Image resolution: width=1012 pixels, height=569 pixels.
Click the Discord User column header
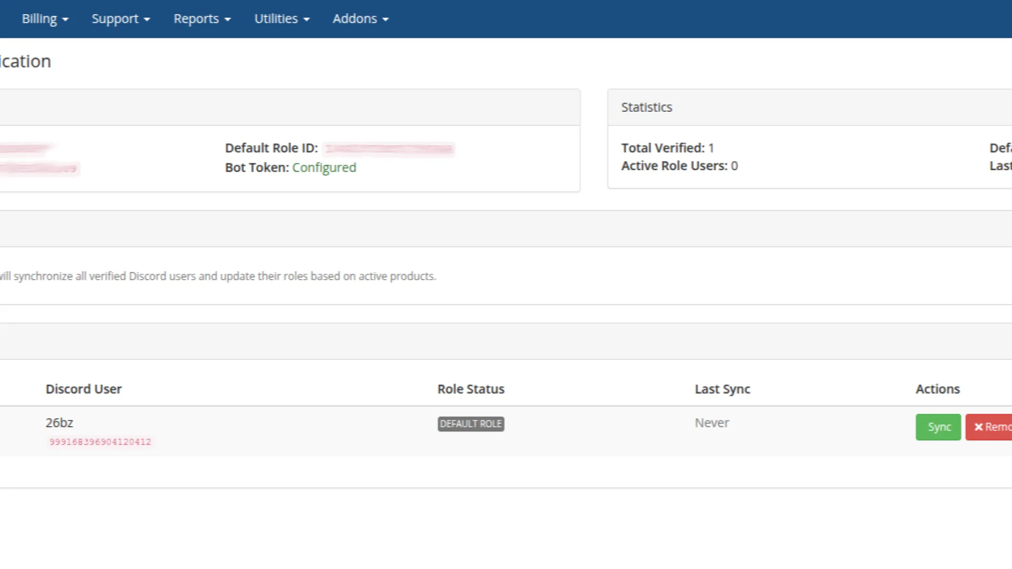point(83,389)
